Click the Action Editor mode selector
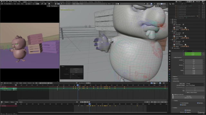The width and height of the screenshot is (206, 115). tap(9, 83)
